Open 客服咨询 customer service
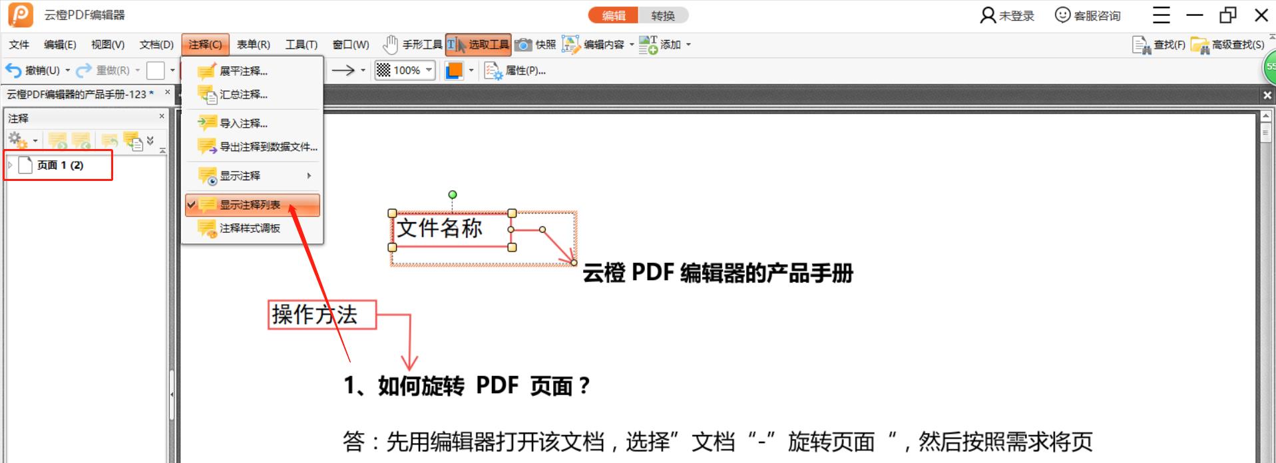This screenshot has height=463, width=1276. (1088, 15)
